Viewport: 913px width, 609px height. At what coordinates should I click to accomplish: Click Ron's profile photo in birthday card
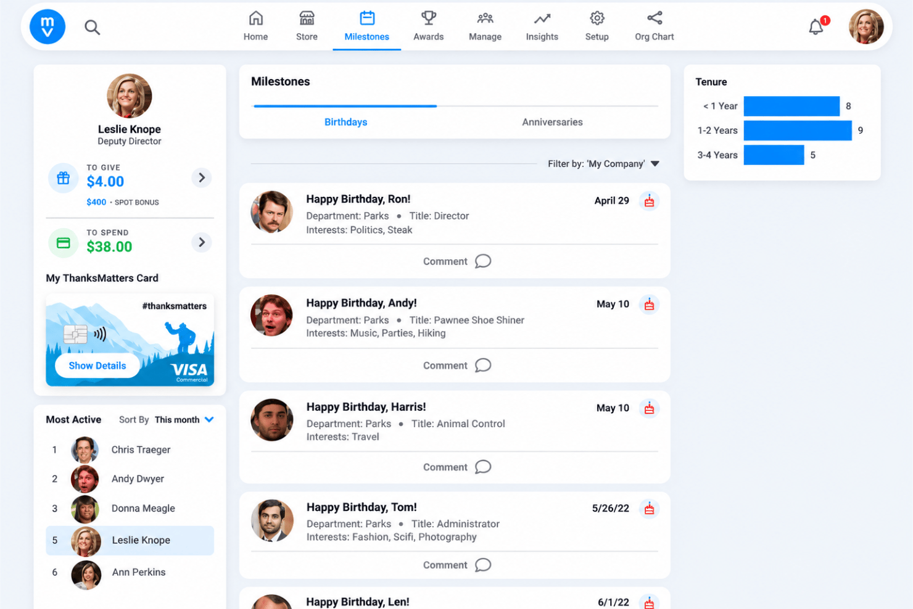[271, 212]
